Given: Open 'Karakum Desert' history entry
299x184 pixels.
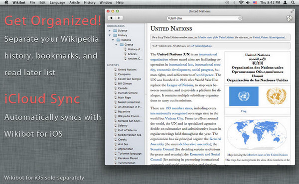Looking at the screenshot, I should [128, 158].
